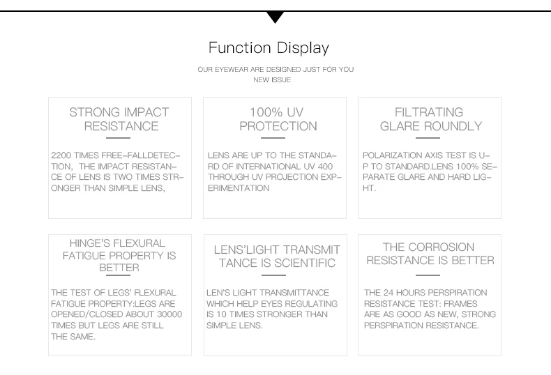Viewport: 551px width, 375px height.
Task: Click the 100% UV Protection card title
Action: [278, 119]
